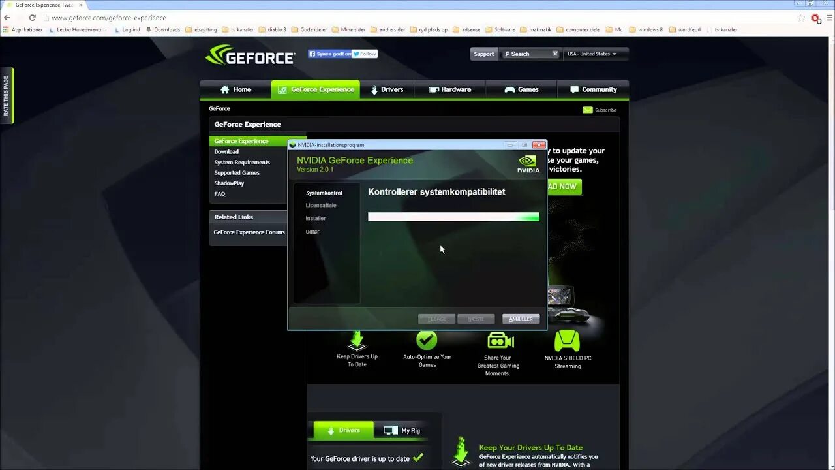
Task: Open the Mine sider bookmark folder
Action: click(x=348, y=29)
